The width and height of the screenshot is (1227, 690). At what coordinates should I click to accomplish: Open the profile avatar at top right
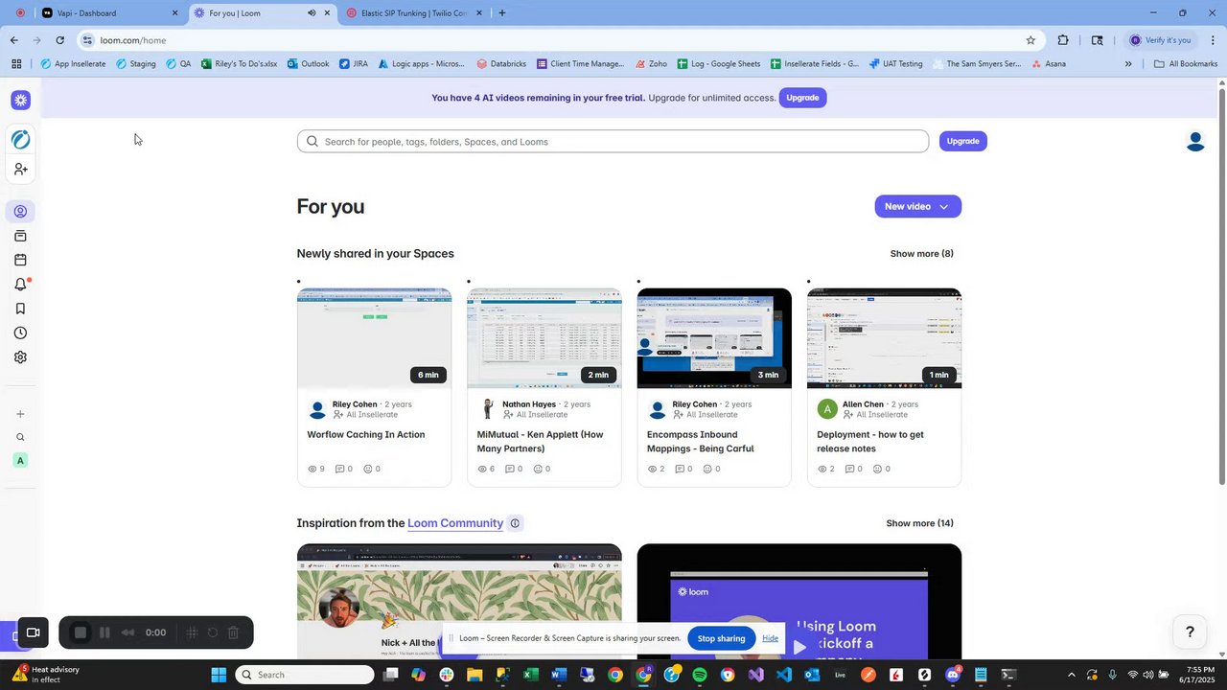1195,141
